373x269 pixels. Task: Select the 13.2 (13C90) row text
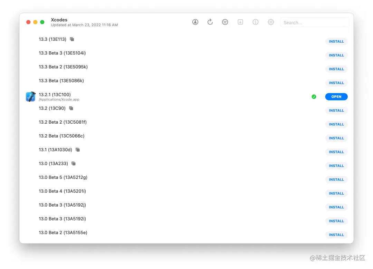pyautogui.click(x=52, y=108)
